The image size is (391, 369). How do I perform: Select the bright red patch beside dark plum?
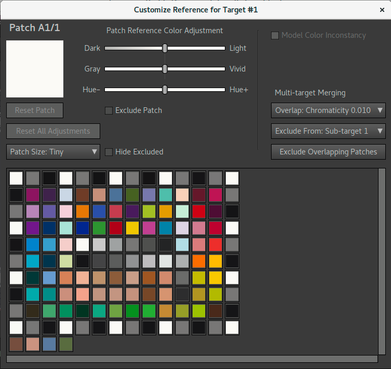(199, 211)
